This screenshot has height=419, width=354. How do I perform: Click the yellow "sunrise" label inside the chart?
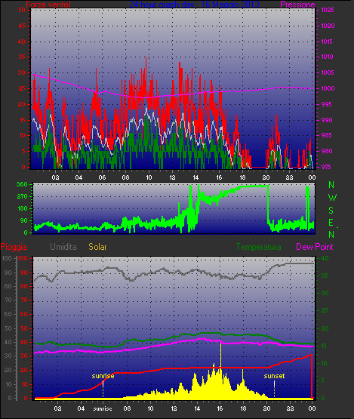point(103,376)
